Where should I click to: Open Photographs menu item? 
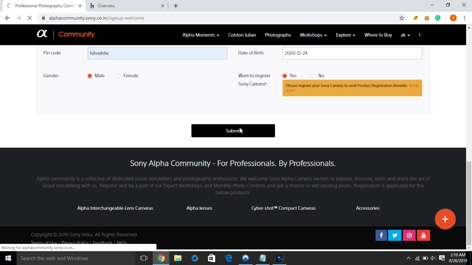click(x=278, y=35)
